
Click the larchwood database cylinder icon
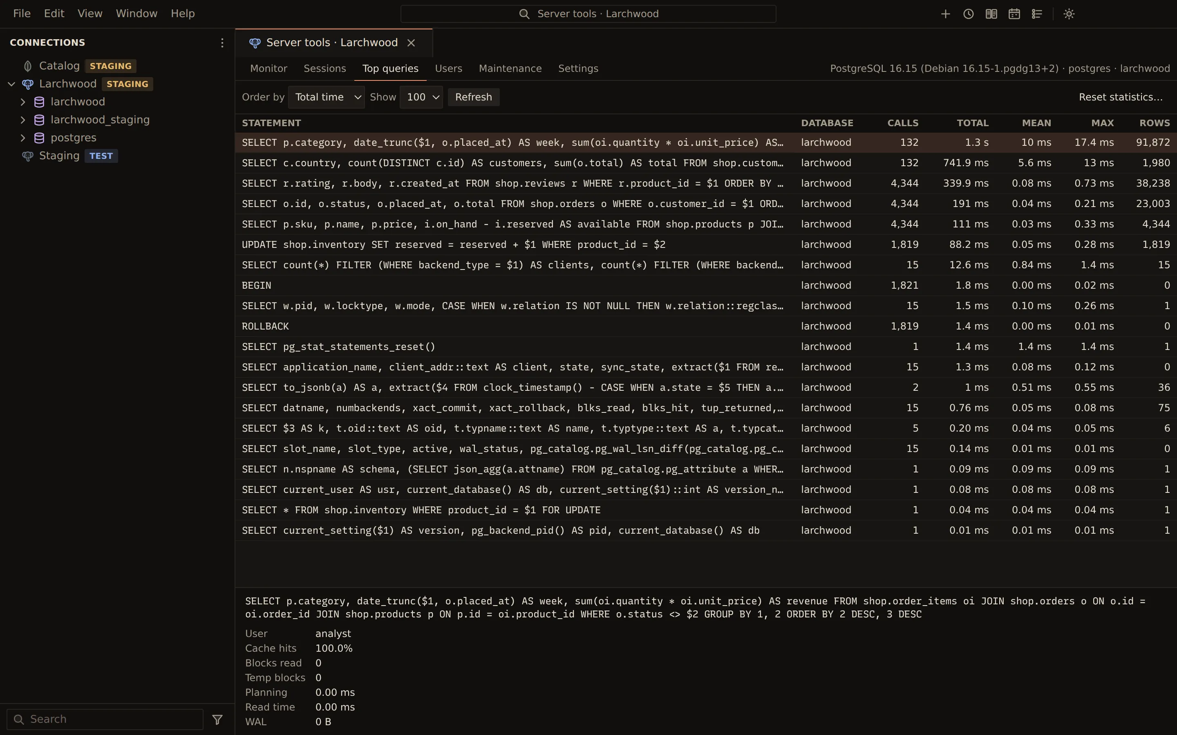pos(39,102)
